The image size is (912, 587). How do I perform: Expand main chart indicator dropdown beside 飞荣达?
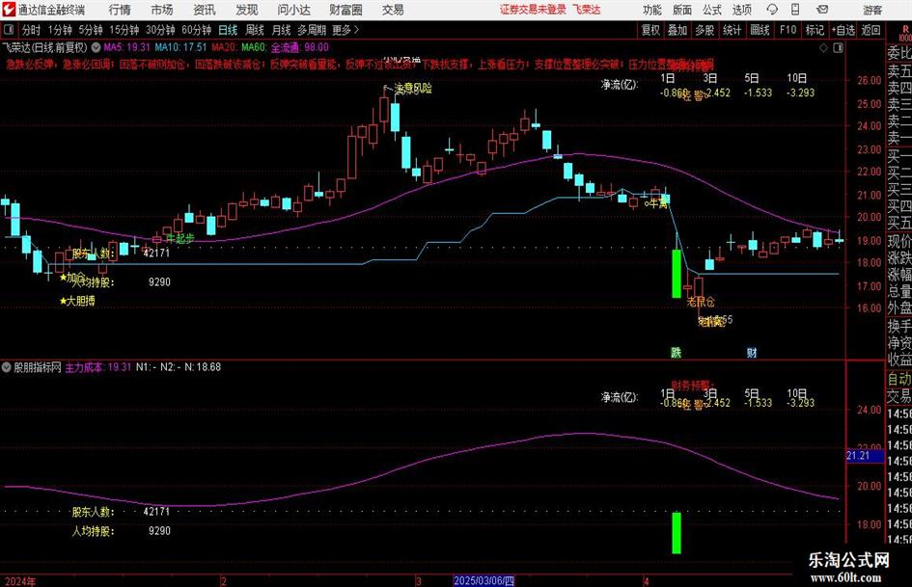[x=96, y=47]
